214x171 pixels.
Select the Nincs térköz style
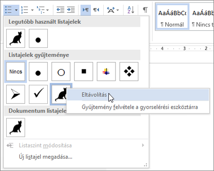point(202,17)
